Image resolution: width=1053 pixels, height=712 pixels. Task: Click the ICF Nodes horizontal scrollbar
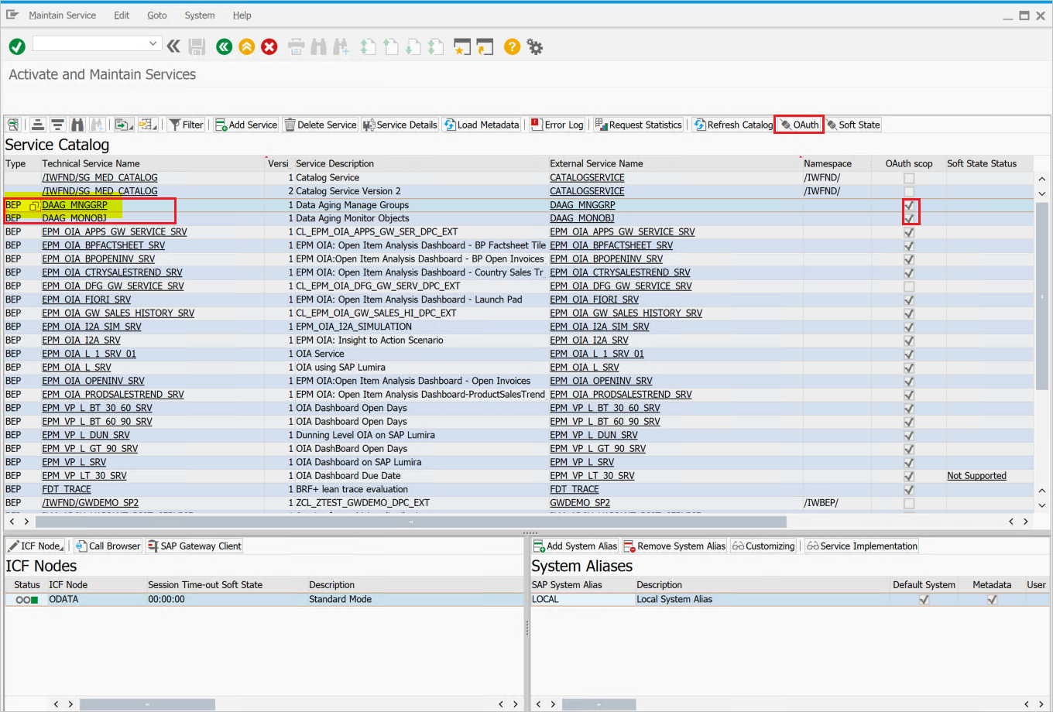tap(147, 704)
